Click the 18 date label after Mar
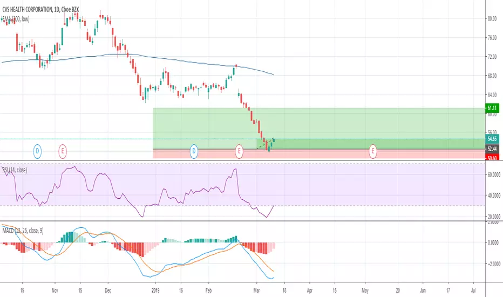Screen dimensions: 503x297 (x=284, y=291)
